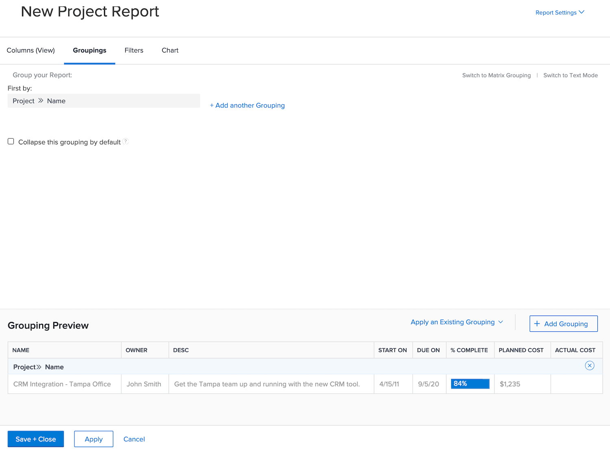Viewport: 610px width, 451px height.
Task: Open the Filters tab
Action: [134, 50]
